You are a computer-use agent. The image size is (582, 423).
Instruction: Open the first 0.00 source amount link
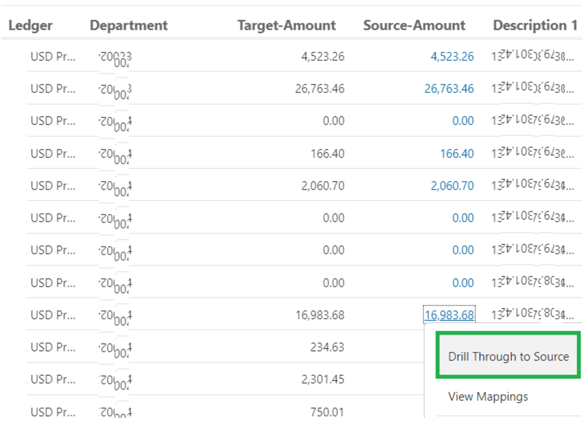point(462,121)
